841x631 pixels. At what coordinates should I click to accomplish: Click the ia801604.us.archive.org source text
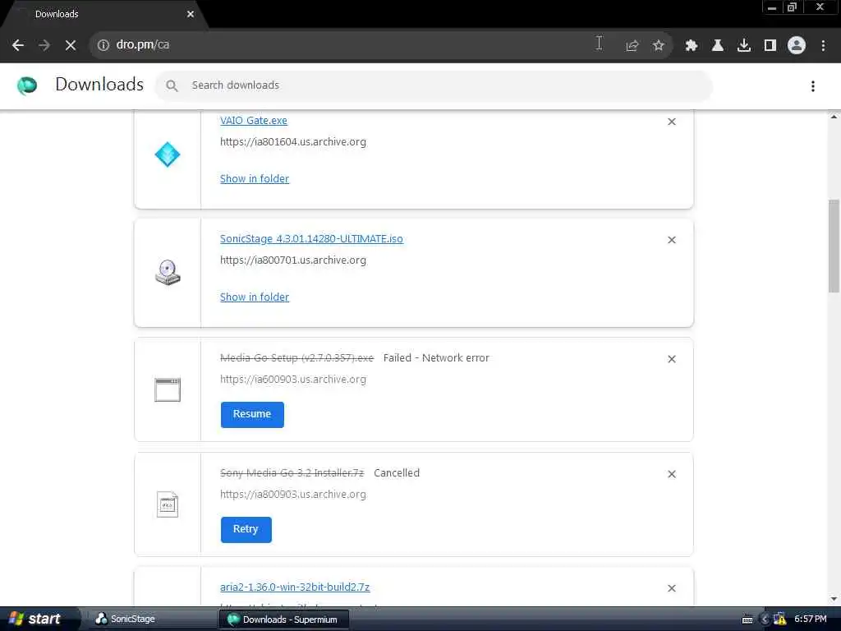[x=293, y=142]
